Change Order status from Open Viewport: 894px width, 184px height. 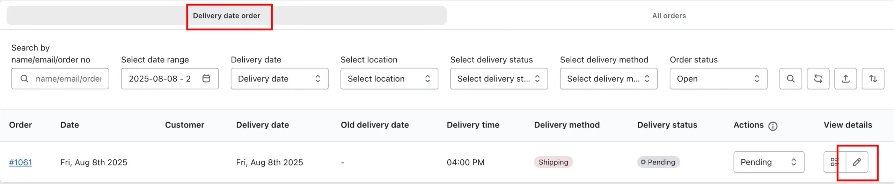[x=718, y=79]
